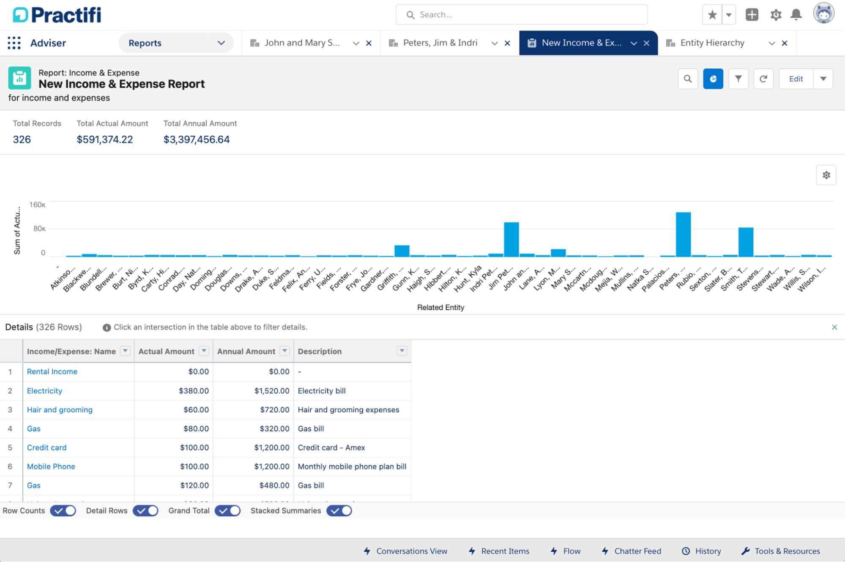
Task: Switch to the Entity Hierarchy tab
Action: click(x=712, y=43)
